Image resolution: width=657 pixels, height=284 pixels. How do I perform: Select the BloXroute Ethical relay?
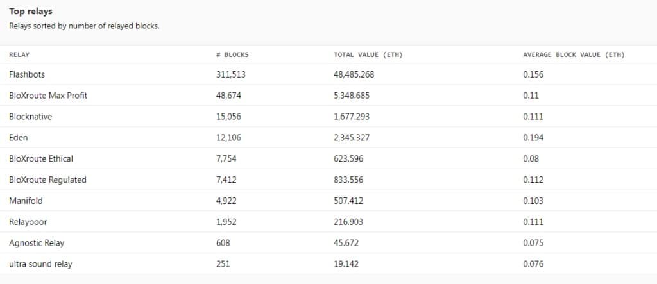click(x=41, y=159)
